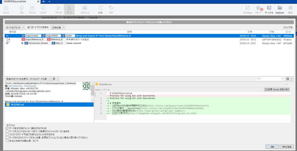Click the OK button
The image size is (297, 151).
(272, 147)
